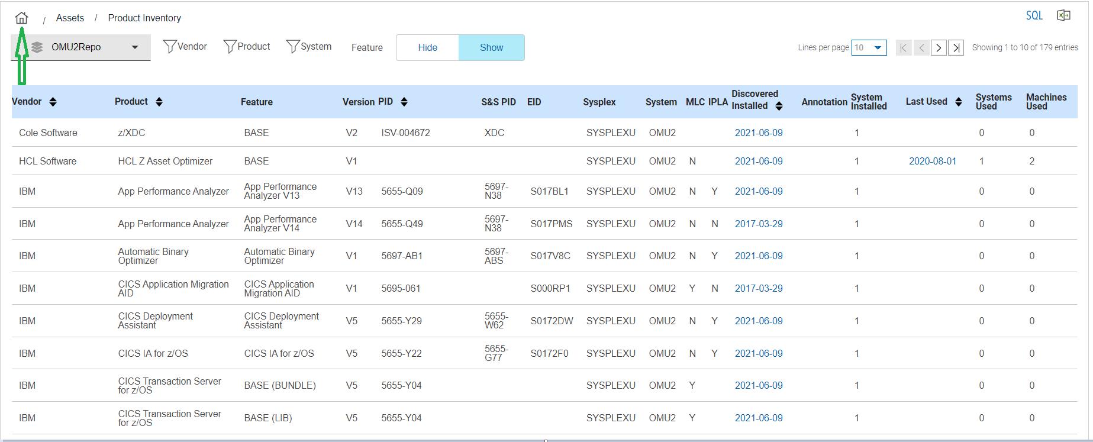
Task: Select CICS Application Migration AID product cell
Action: point(173,288)
